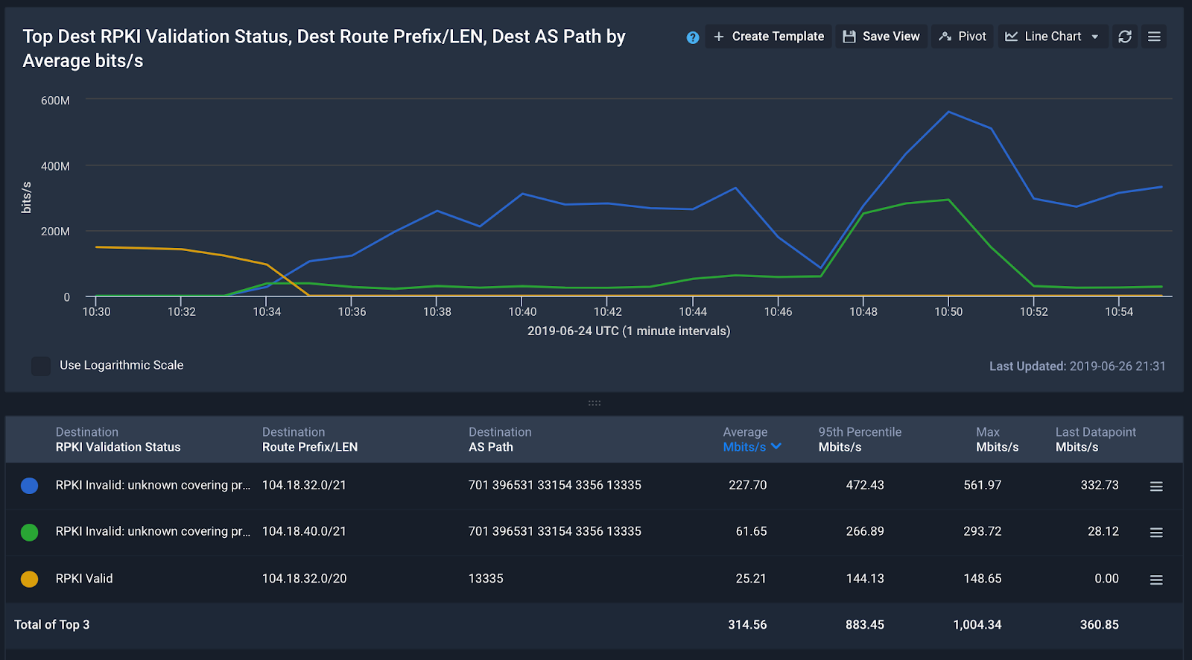
Task: Toggle the green series circle for 104.18.40.0/21
Action: click(30, 532)
